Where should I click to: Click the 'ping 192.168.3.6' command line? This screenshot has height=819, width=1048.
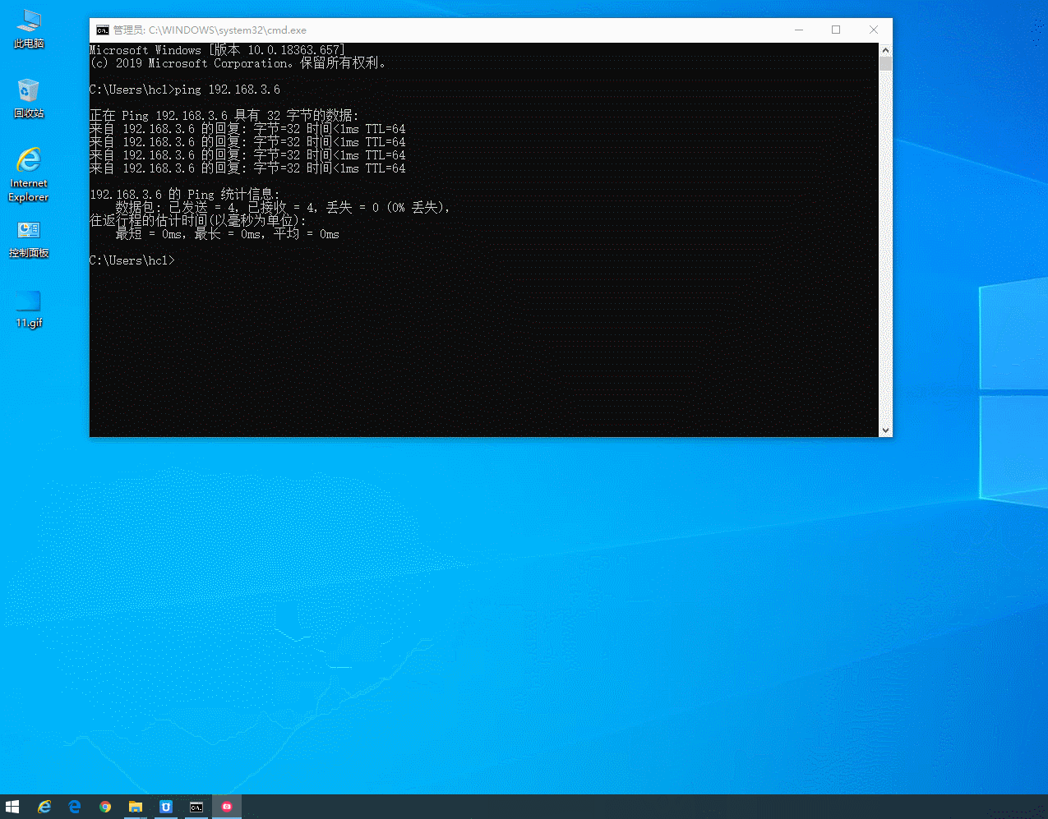[x=185, y=90]
